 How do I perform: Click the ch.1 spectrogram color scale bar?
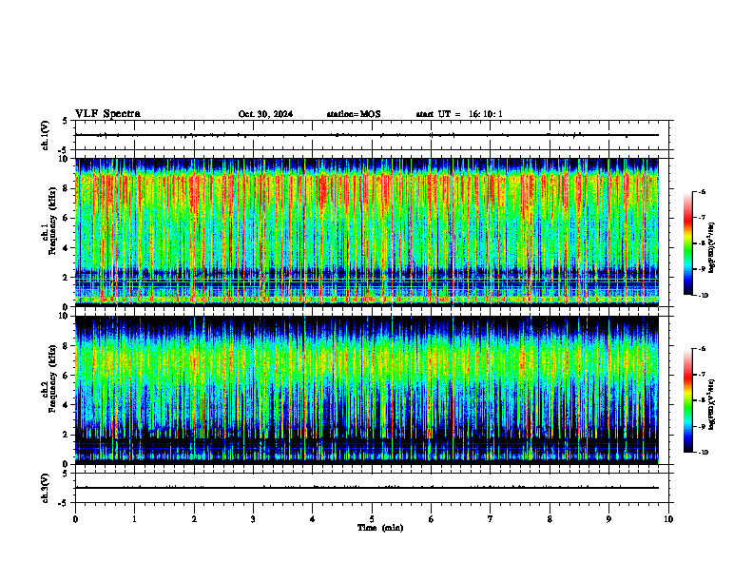click(x=688, y=243)
